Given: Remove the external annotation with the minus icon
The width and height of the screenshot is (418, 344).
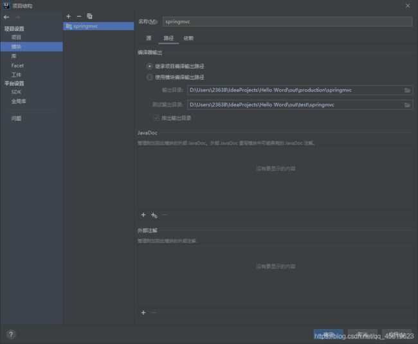Looking at the screenshot, I should (x=154, y=312).
